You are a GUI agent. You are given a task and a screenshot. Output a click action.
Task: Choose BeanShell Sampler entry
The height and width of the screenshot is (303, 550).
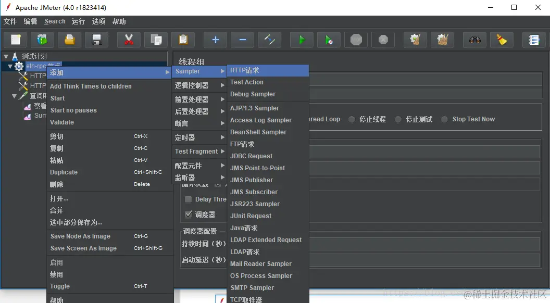[268, 132]
